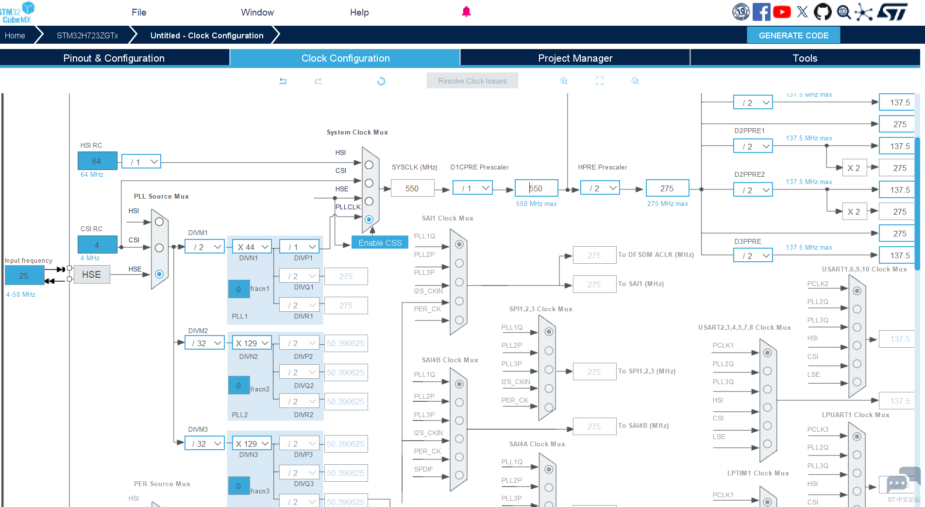The width and height of the screenshot is (925, 507).
Task: Open the File menu
Action: (139, 12)
